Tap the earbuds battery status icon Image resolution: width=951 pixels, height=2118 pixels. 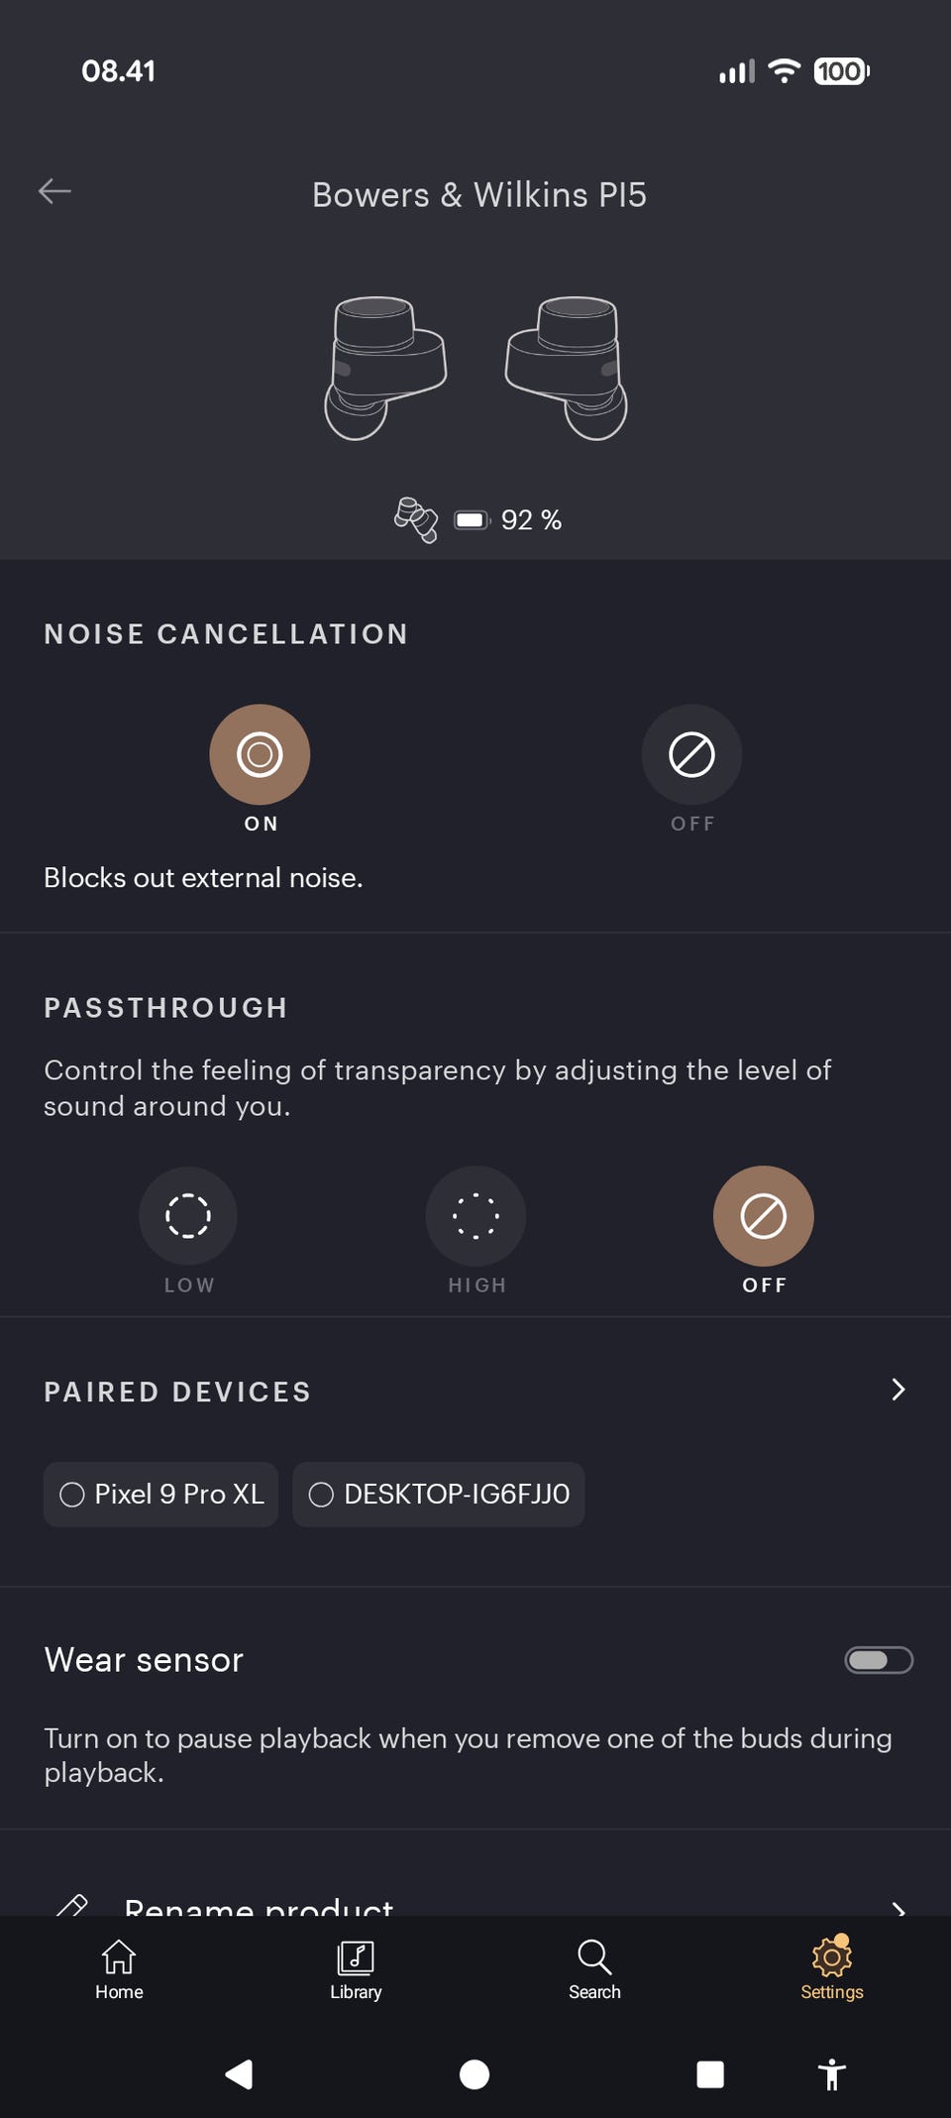coord(472,519)
